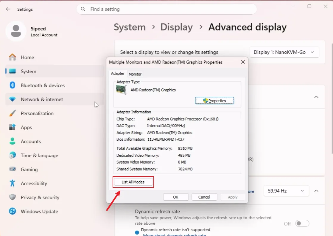The image size is (333, 236).
Task: Maximize the Settings window
Action: 309,6
